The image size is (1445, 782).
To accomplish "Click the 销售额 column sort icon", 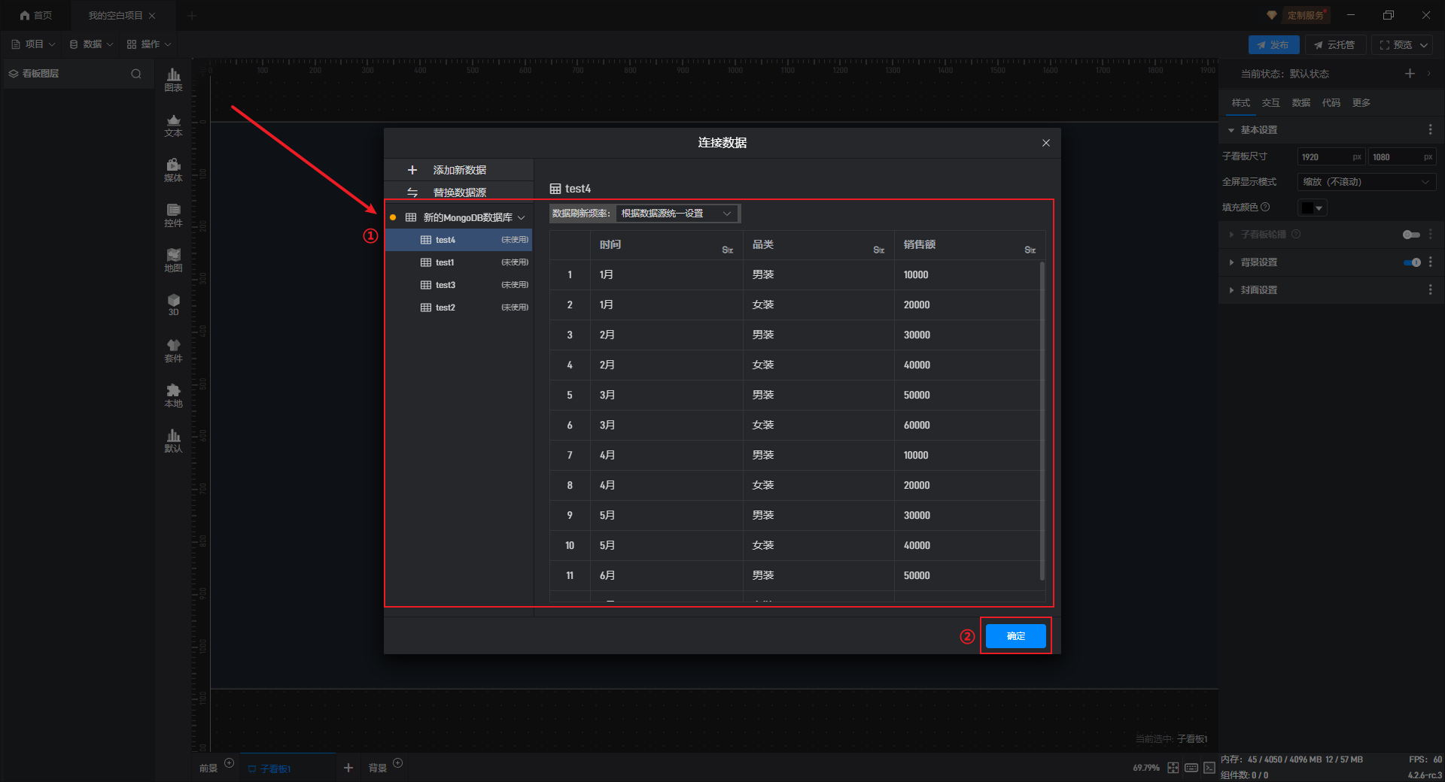I will [1030, 250].
